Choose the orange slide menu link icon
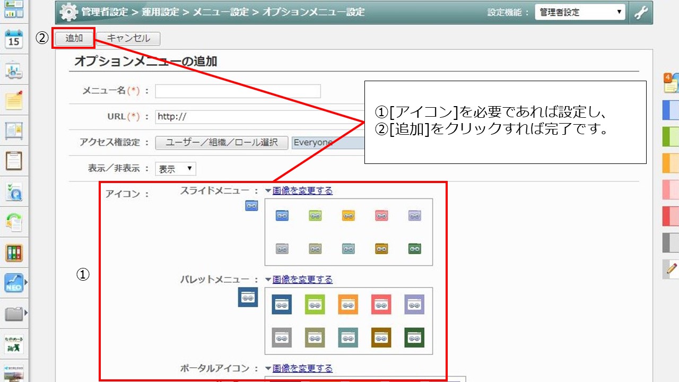679x382 pixels. coord(349,216)
